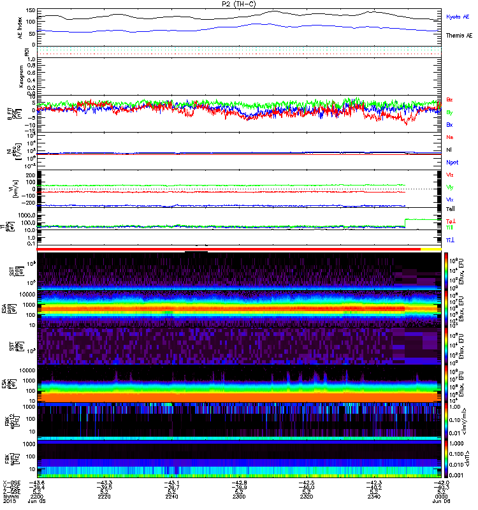Select the blue Npot legend label
478x510 pixels.
453,163
